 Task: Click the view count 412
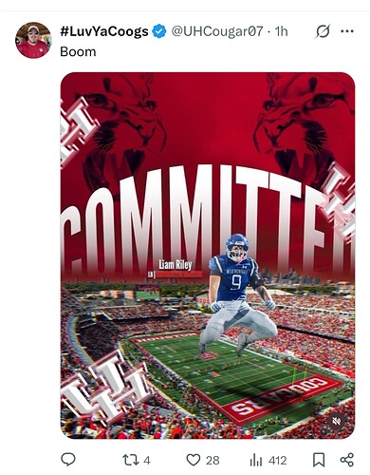point(277,460)
